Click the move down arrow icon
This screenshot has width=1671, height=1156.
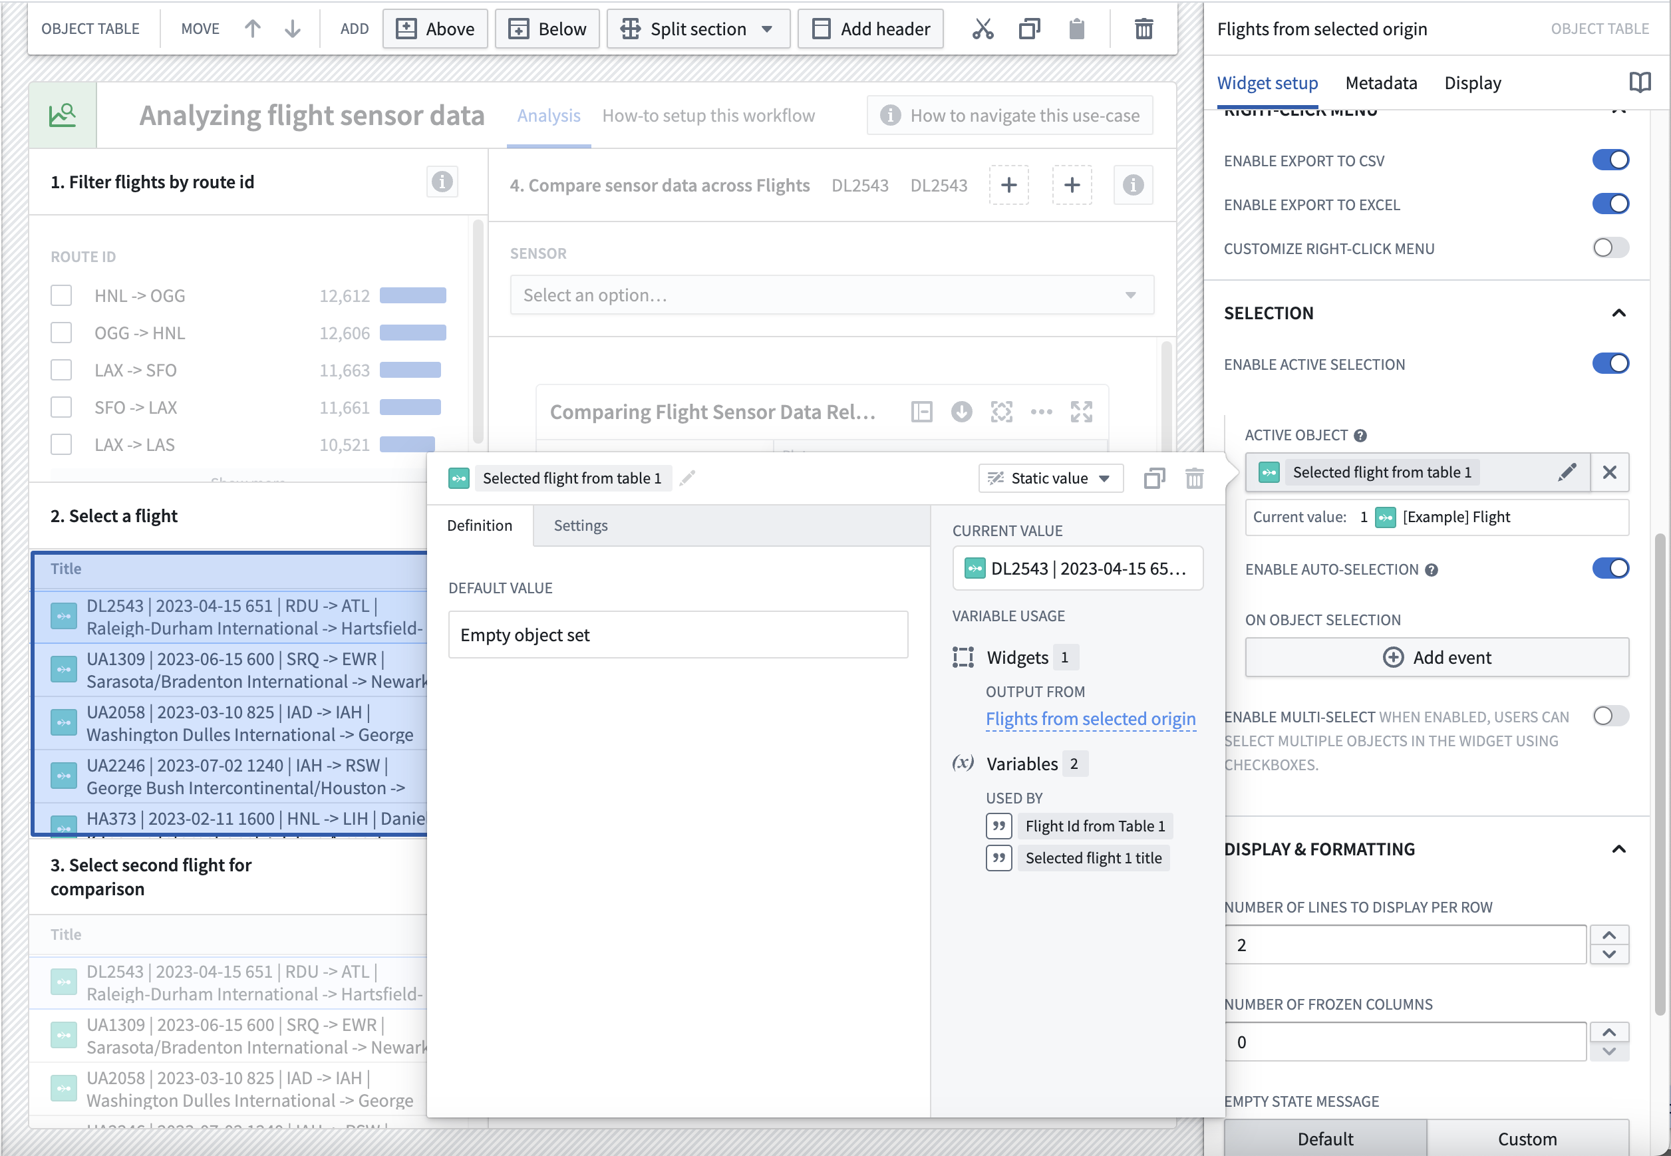pos(293,29)
